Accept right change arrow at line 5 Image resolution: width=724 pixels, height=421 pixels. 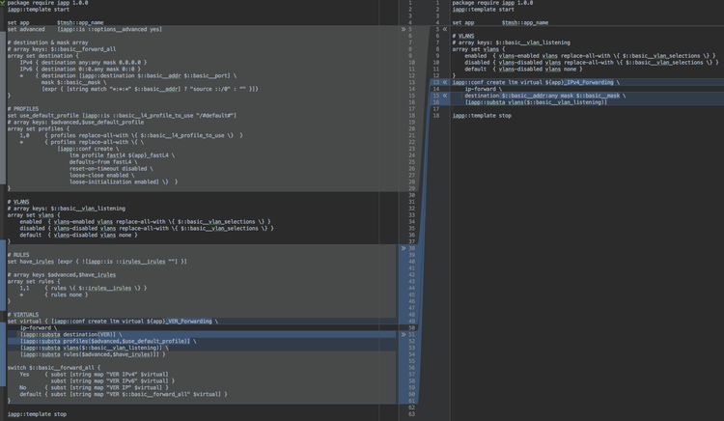[x=445, y=29]
